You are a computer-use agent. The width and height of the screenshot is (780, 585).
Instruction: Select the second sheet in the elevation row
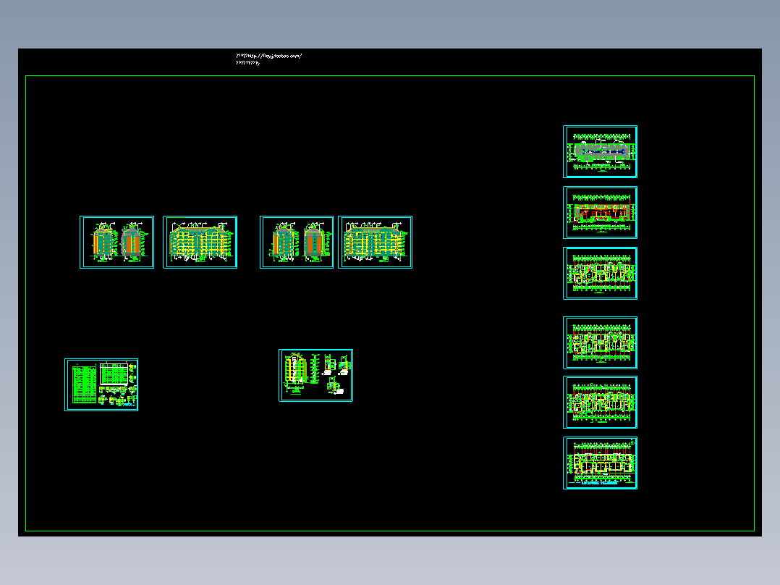click(200, 242)
